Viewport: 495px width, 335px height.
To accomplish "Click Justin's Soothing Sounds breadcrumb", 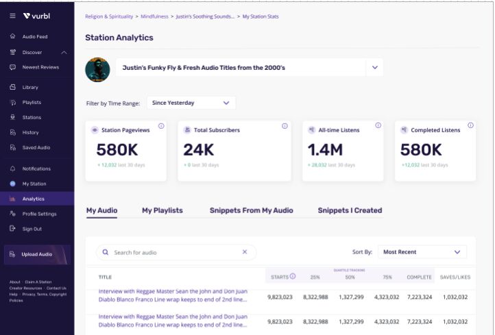I will coord(205,16).
